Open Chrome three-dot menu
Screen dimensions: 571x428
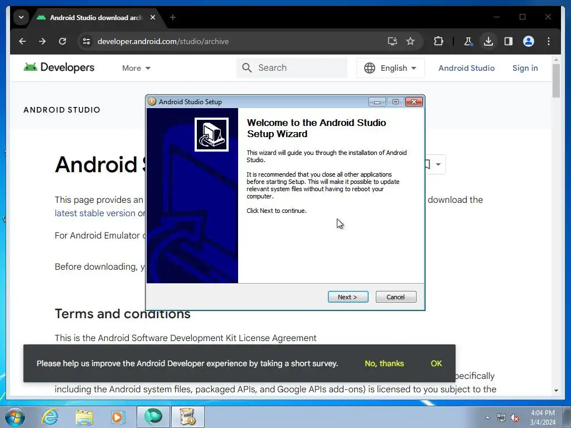tap(549, 41)
